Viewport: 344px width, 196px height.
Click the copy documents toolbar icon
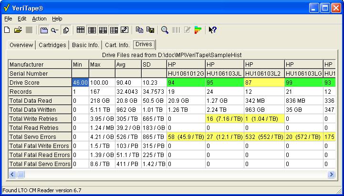tap(66, 30)
